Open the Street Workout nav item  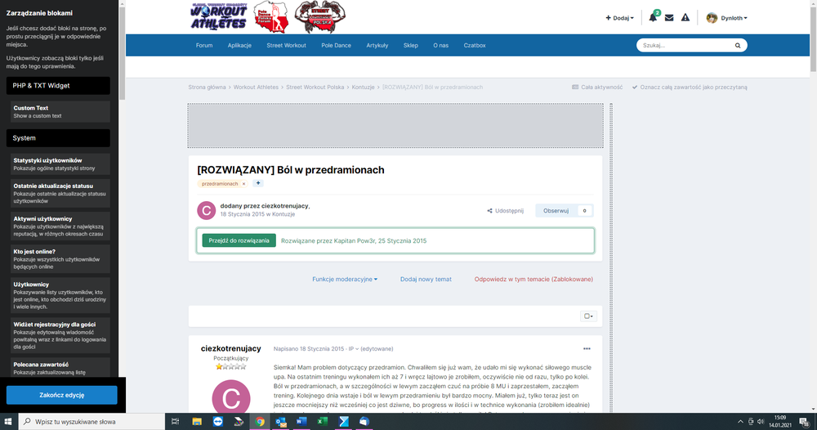coord(286,46)
